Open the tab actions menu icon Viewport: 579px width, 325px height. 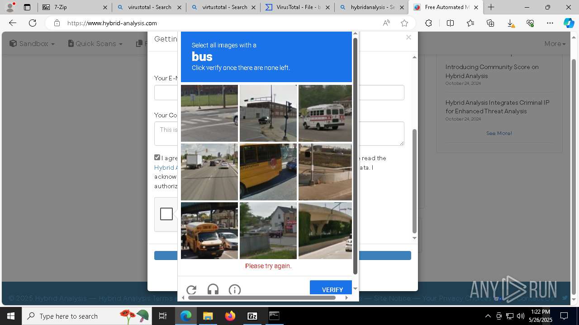(27, 7)
